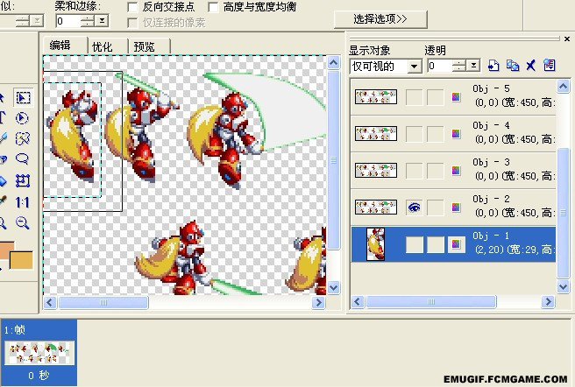Click canvas vertical scrollbar up arrow
The image size is (575, 387).
333,63
